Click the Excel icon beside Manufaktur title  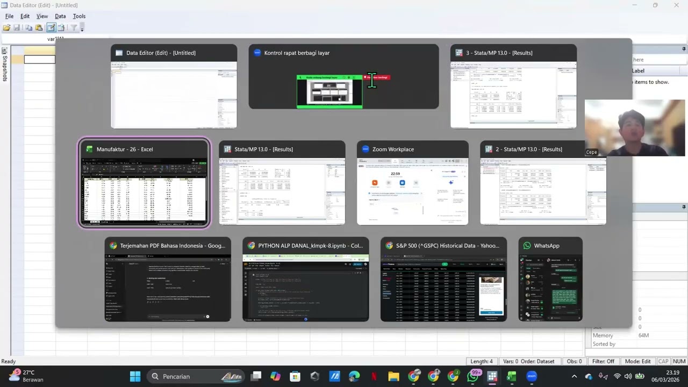point(90,149)
